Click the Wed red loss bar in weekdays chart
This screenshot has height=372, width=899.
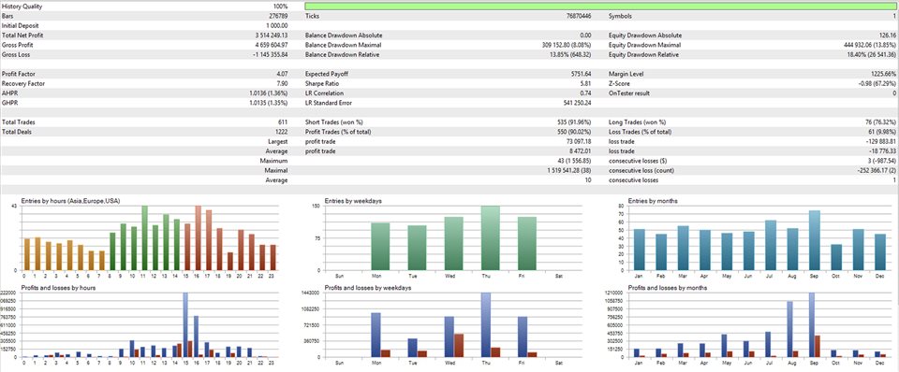click(x=459, y=346)
